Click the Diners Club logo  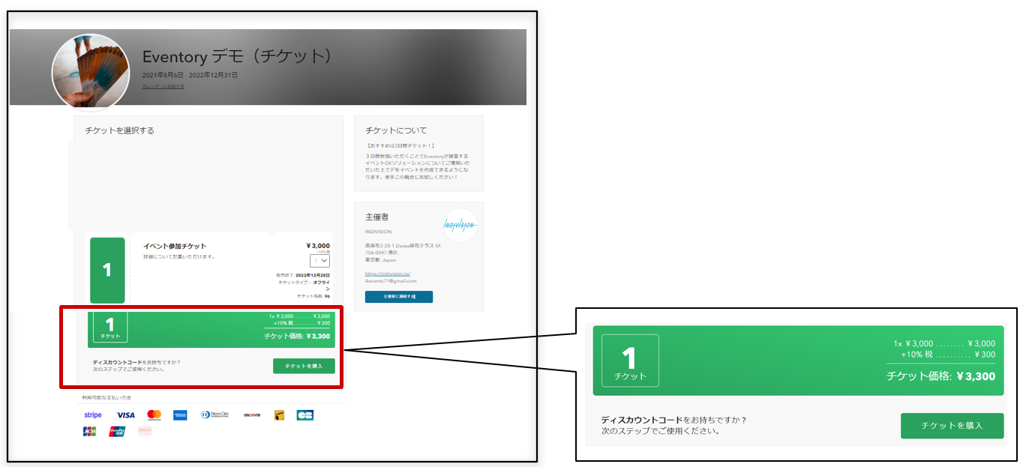[216, 415]
